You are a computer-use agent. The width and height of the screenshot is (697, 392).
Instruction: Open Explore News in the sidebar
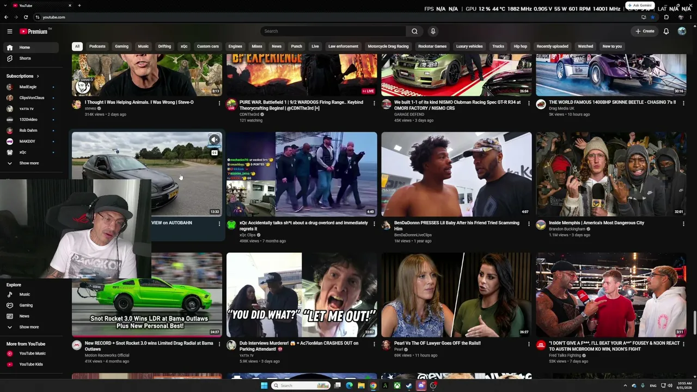coord(30,316)
